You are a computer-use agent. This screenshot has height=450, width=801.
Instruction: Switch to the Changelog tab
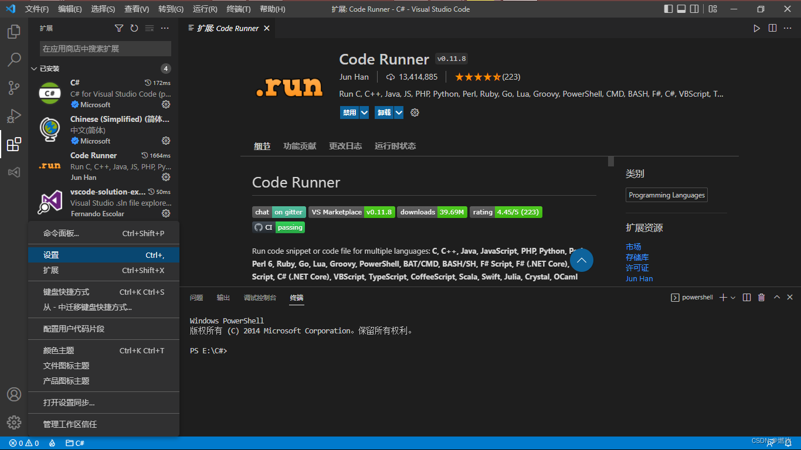point(345,146)
